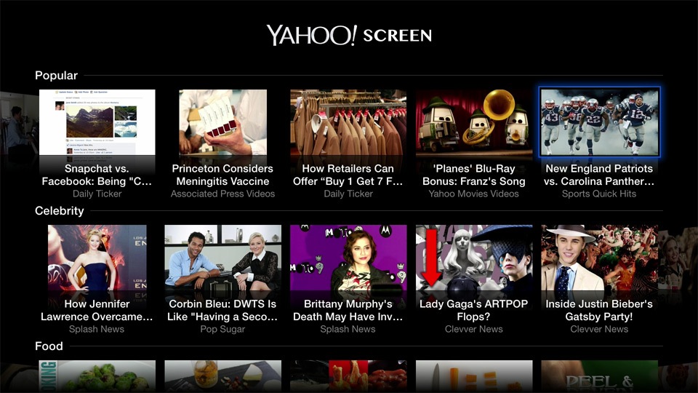Click the partially visible previous Popular thumbnail
Viewport: 698px width, 393px height.
coord(19,124)
